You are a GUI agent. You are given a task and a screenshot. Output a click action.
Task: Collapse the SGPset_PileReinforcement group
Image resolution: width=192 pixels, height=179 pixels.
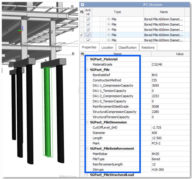point(88,148)
